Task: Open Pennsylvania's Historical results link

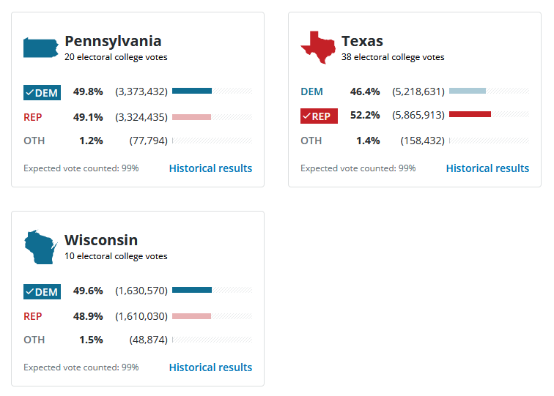Action: [x=210, y=168]
